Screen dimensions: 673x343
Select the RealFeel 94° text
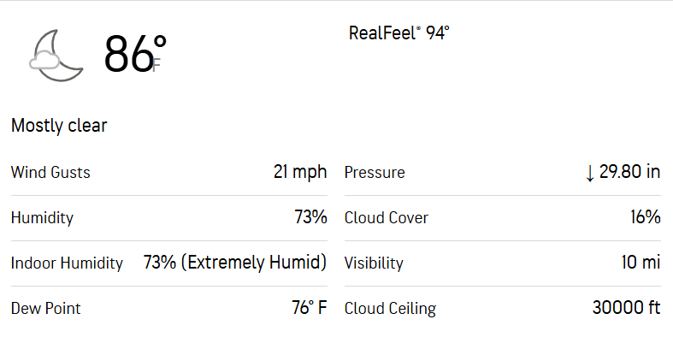click(399, 33)
